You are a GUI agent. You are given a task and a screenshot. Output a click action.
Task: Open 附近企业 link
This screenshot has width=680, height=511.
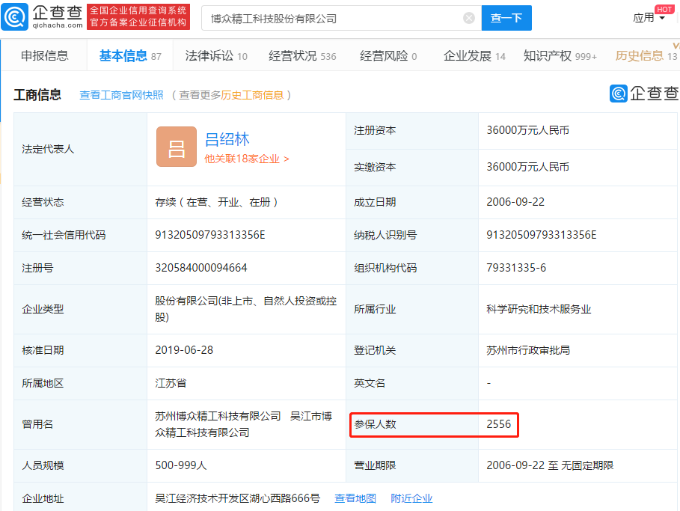[x=411, y=498]
